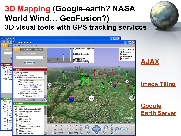Click the stop tour button under the Places list

tap(45, 100)
